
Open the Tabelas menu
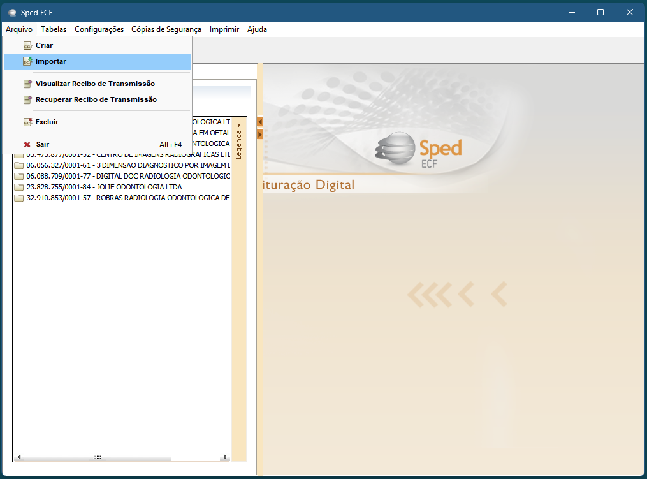[54, 29]
